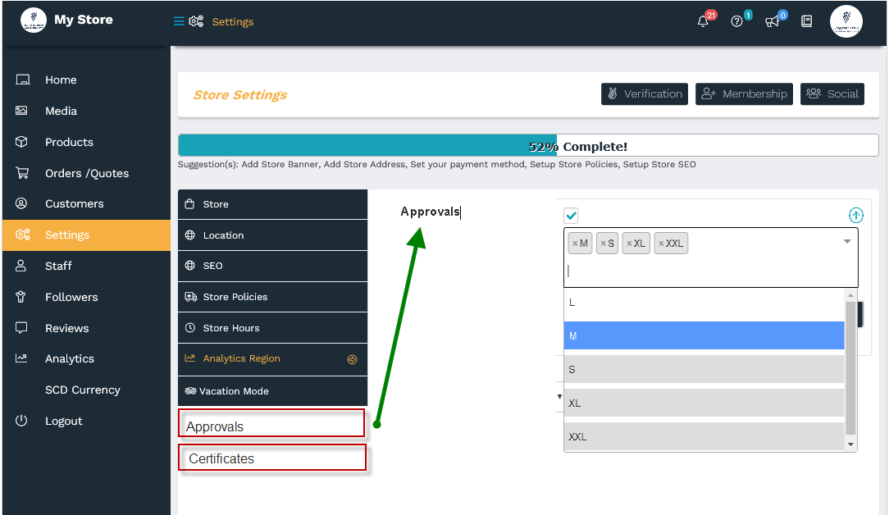The height and width of the screenshot is (515, 889).
Task: Open the user profile avatar
Action: point(846,21)
